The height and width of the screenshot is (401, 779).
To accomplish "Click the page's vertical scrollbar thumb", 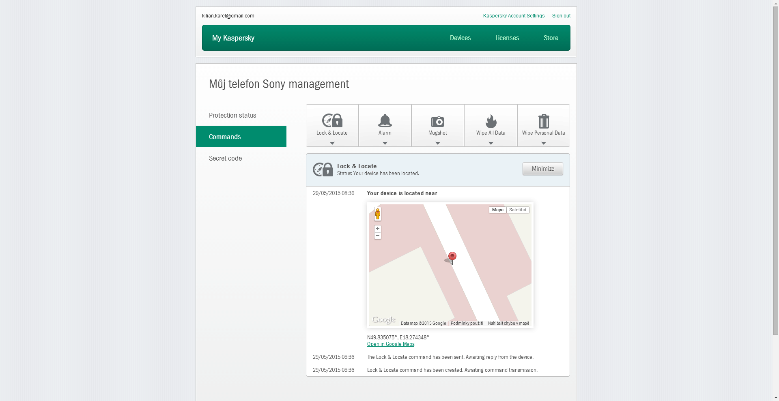I will [x=776, y=170].
